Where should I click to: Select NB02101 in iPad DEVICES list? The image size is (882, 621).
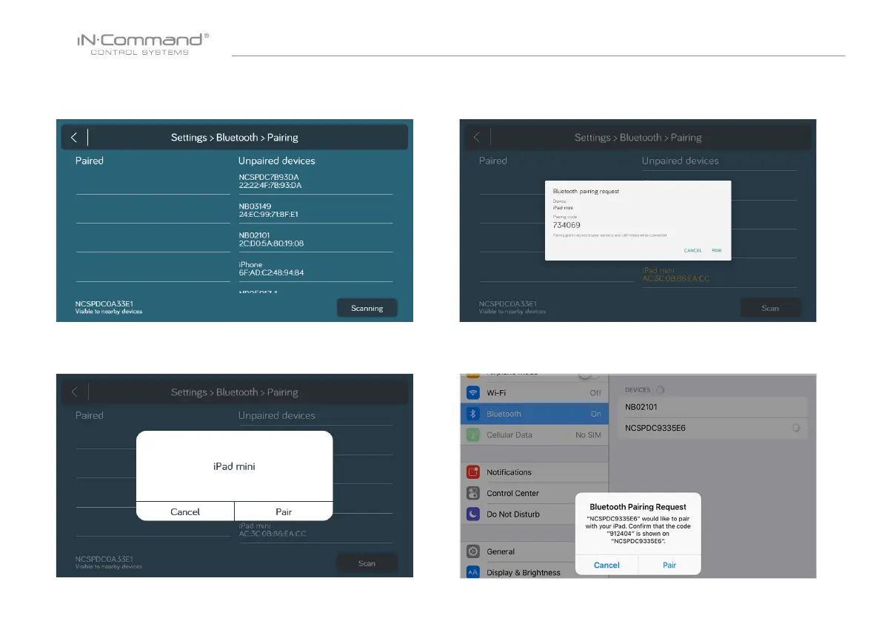(712, 407)
